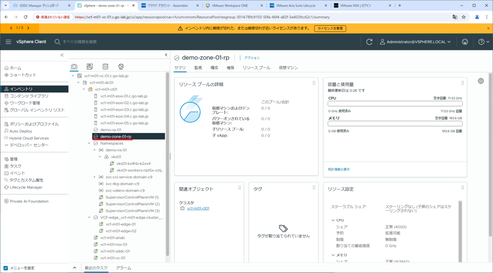Select Networking inventory view icon

[121, 67]
